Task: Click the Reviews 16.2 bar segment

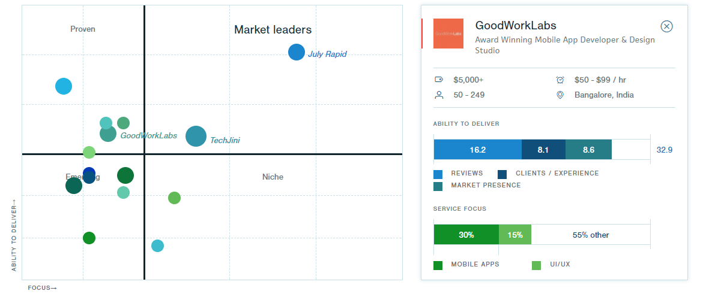Action: [x=478, y=150]
